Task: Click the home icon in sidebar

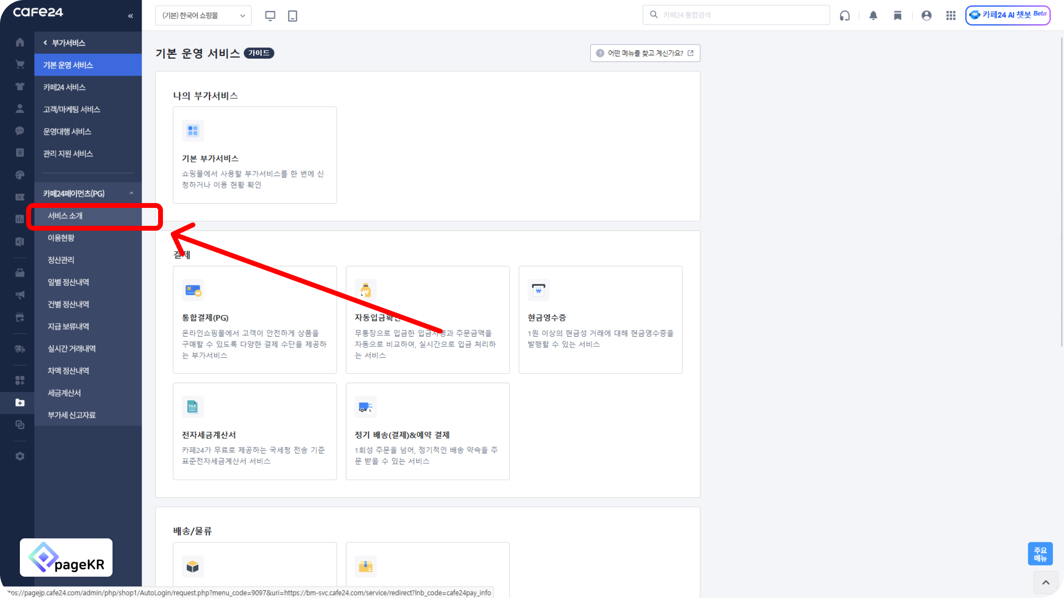Action: pyautogui.click(x=20, y=42)
